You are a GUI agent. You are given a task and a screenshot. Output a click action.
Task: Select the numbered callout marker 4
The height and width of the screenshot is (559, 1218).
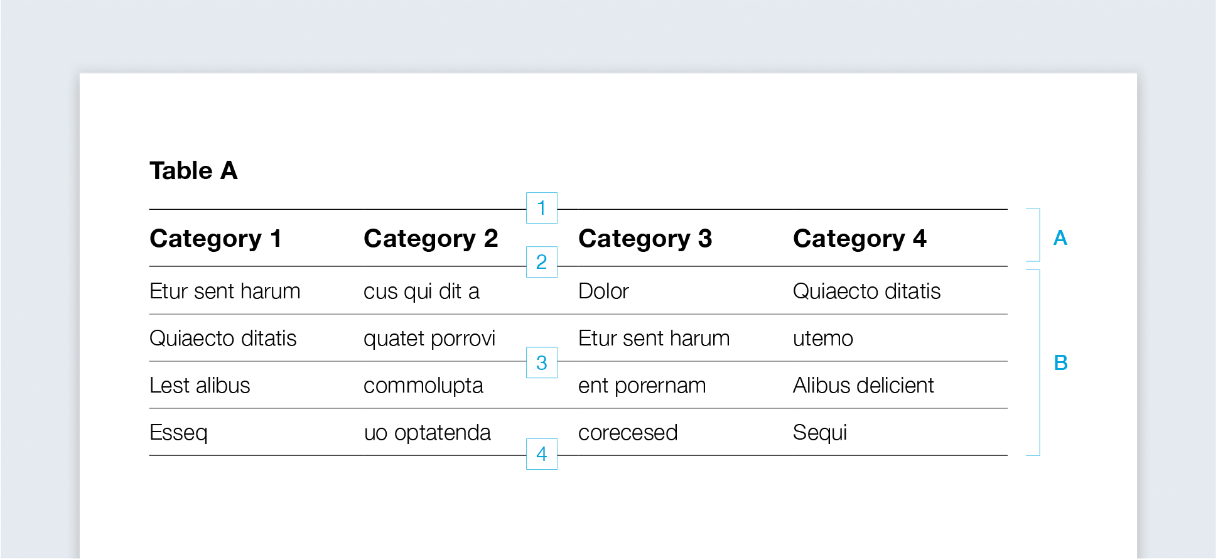(541, 454)
